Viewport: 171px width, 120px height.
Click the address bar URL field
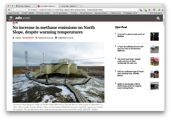(75, 10)
